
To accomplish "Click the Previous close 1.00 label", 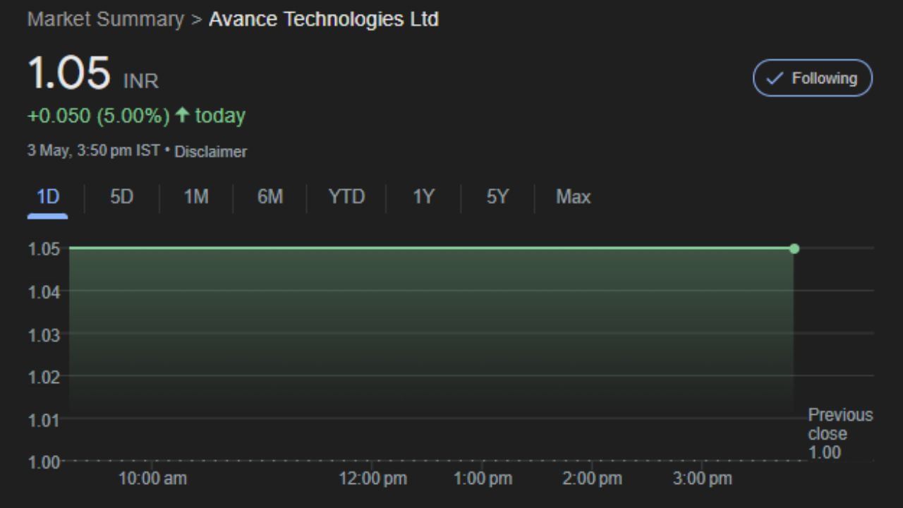I will [x=840, y=433].
